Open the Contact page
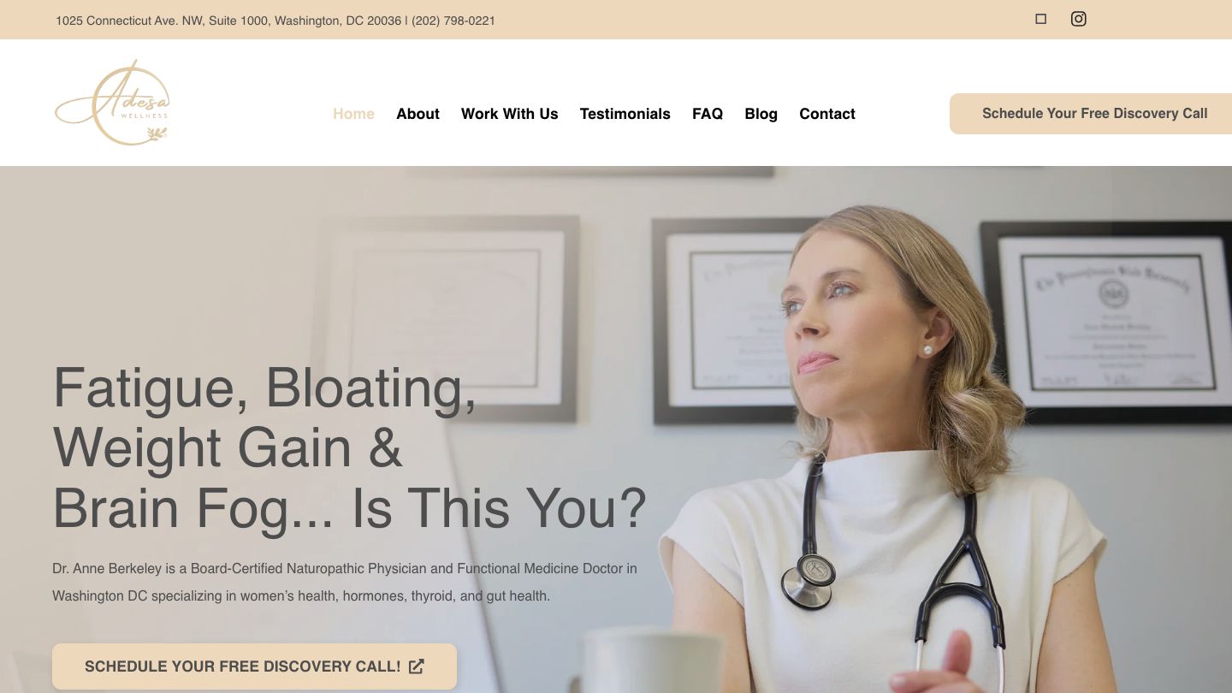This screenshot has height=693, width=1232. [827, 114]
